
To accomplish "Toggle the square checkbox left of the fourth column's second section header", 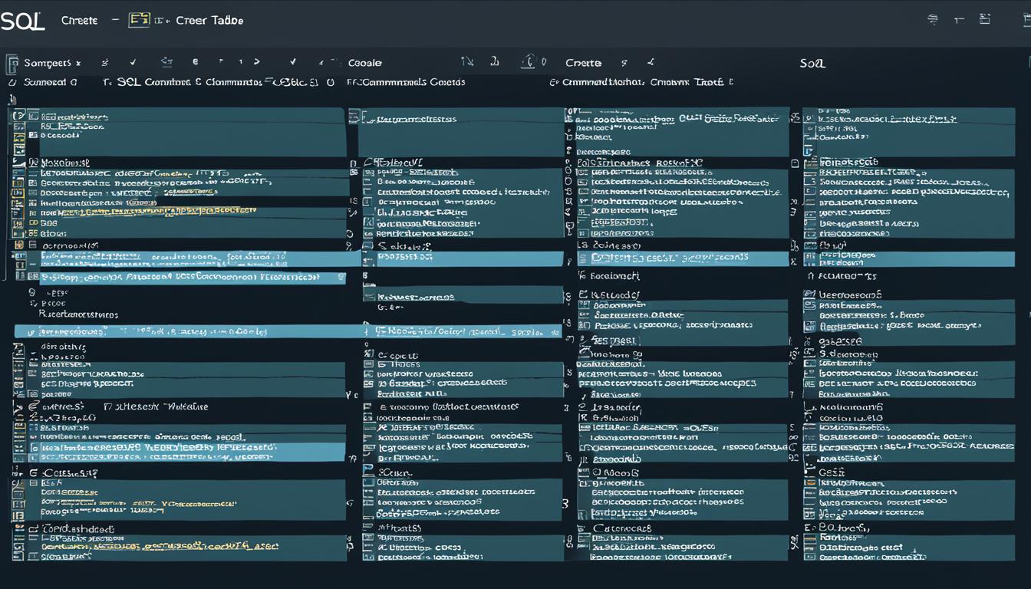I will [x=795, y=163].
